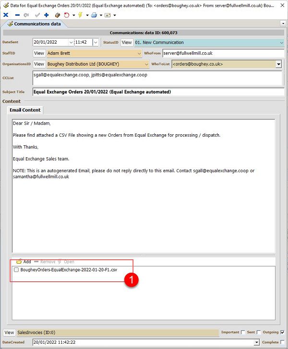Click the Subject Title input field
The height and width of the screenshot is (349, 288).
(158, 92)
